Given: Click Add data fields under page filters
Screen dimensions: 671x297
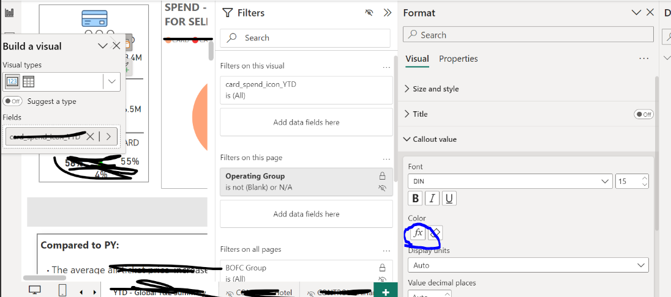Looking at the screenshot, I should tap(306, 214).
